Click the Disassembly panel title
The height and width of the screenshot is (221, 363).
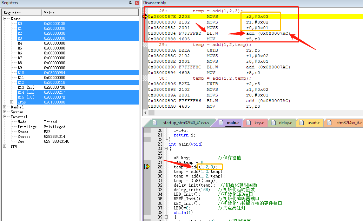(x=155, y=3)
